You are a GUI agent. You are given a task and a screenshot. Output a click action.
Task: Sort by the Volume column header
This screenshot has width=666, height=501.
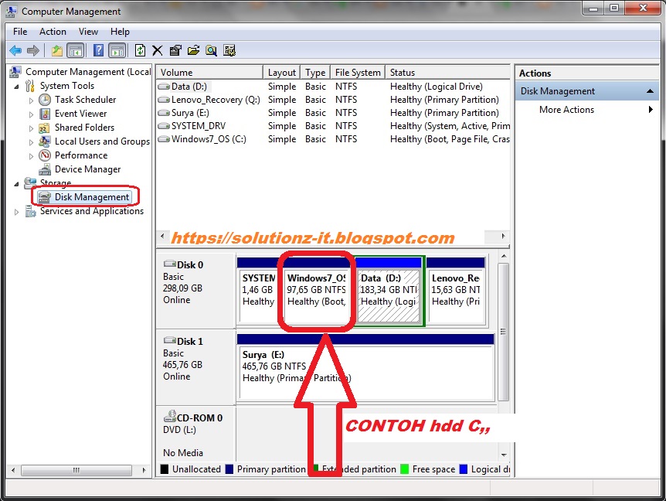(x=210, y=72)
